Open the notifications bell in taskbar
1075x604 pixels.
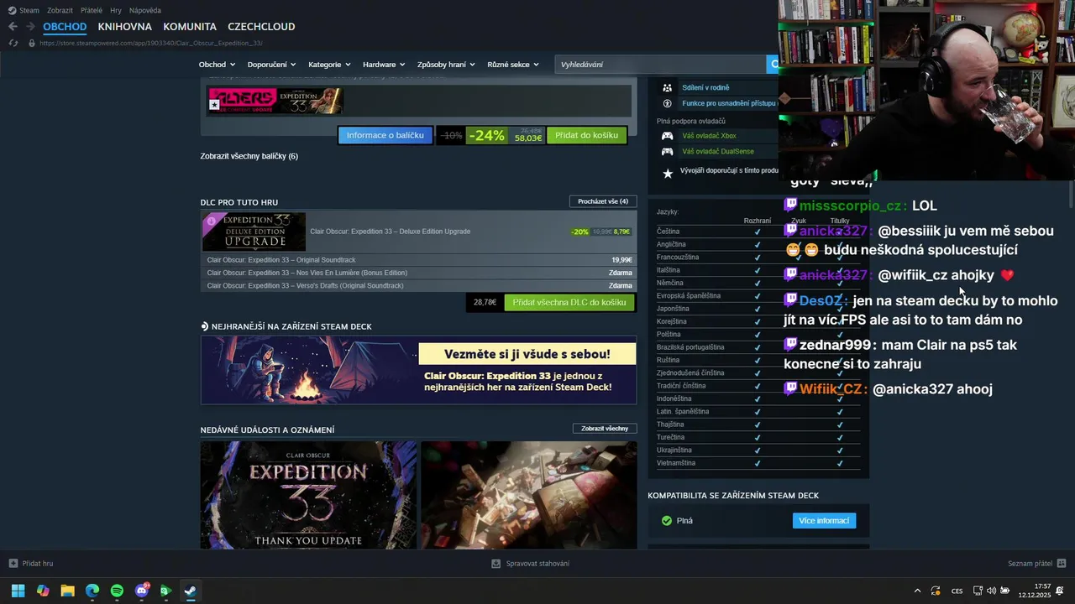click(x=1062, y=591)
